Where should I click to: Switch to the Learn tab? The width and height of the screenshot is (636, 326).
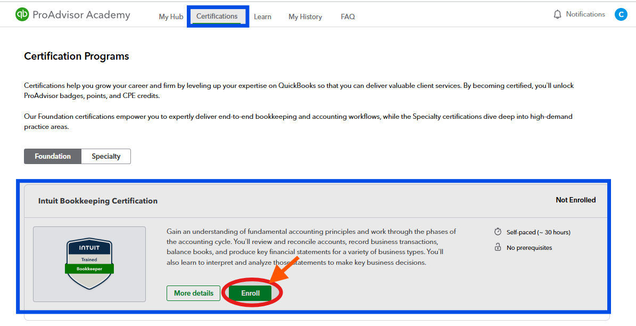[262, 17]
